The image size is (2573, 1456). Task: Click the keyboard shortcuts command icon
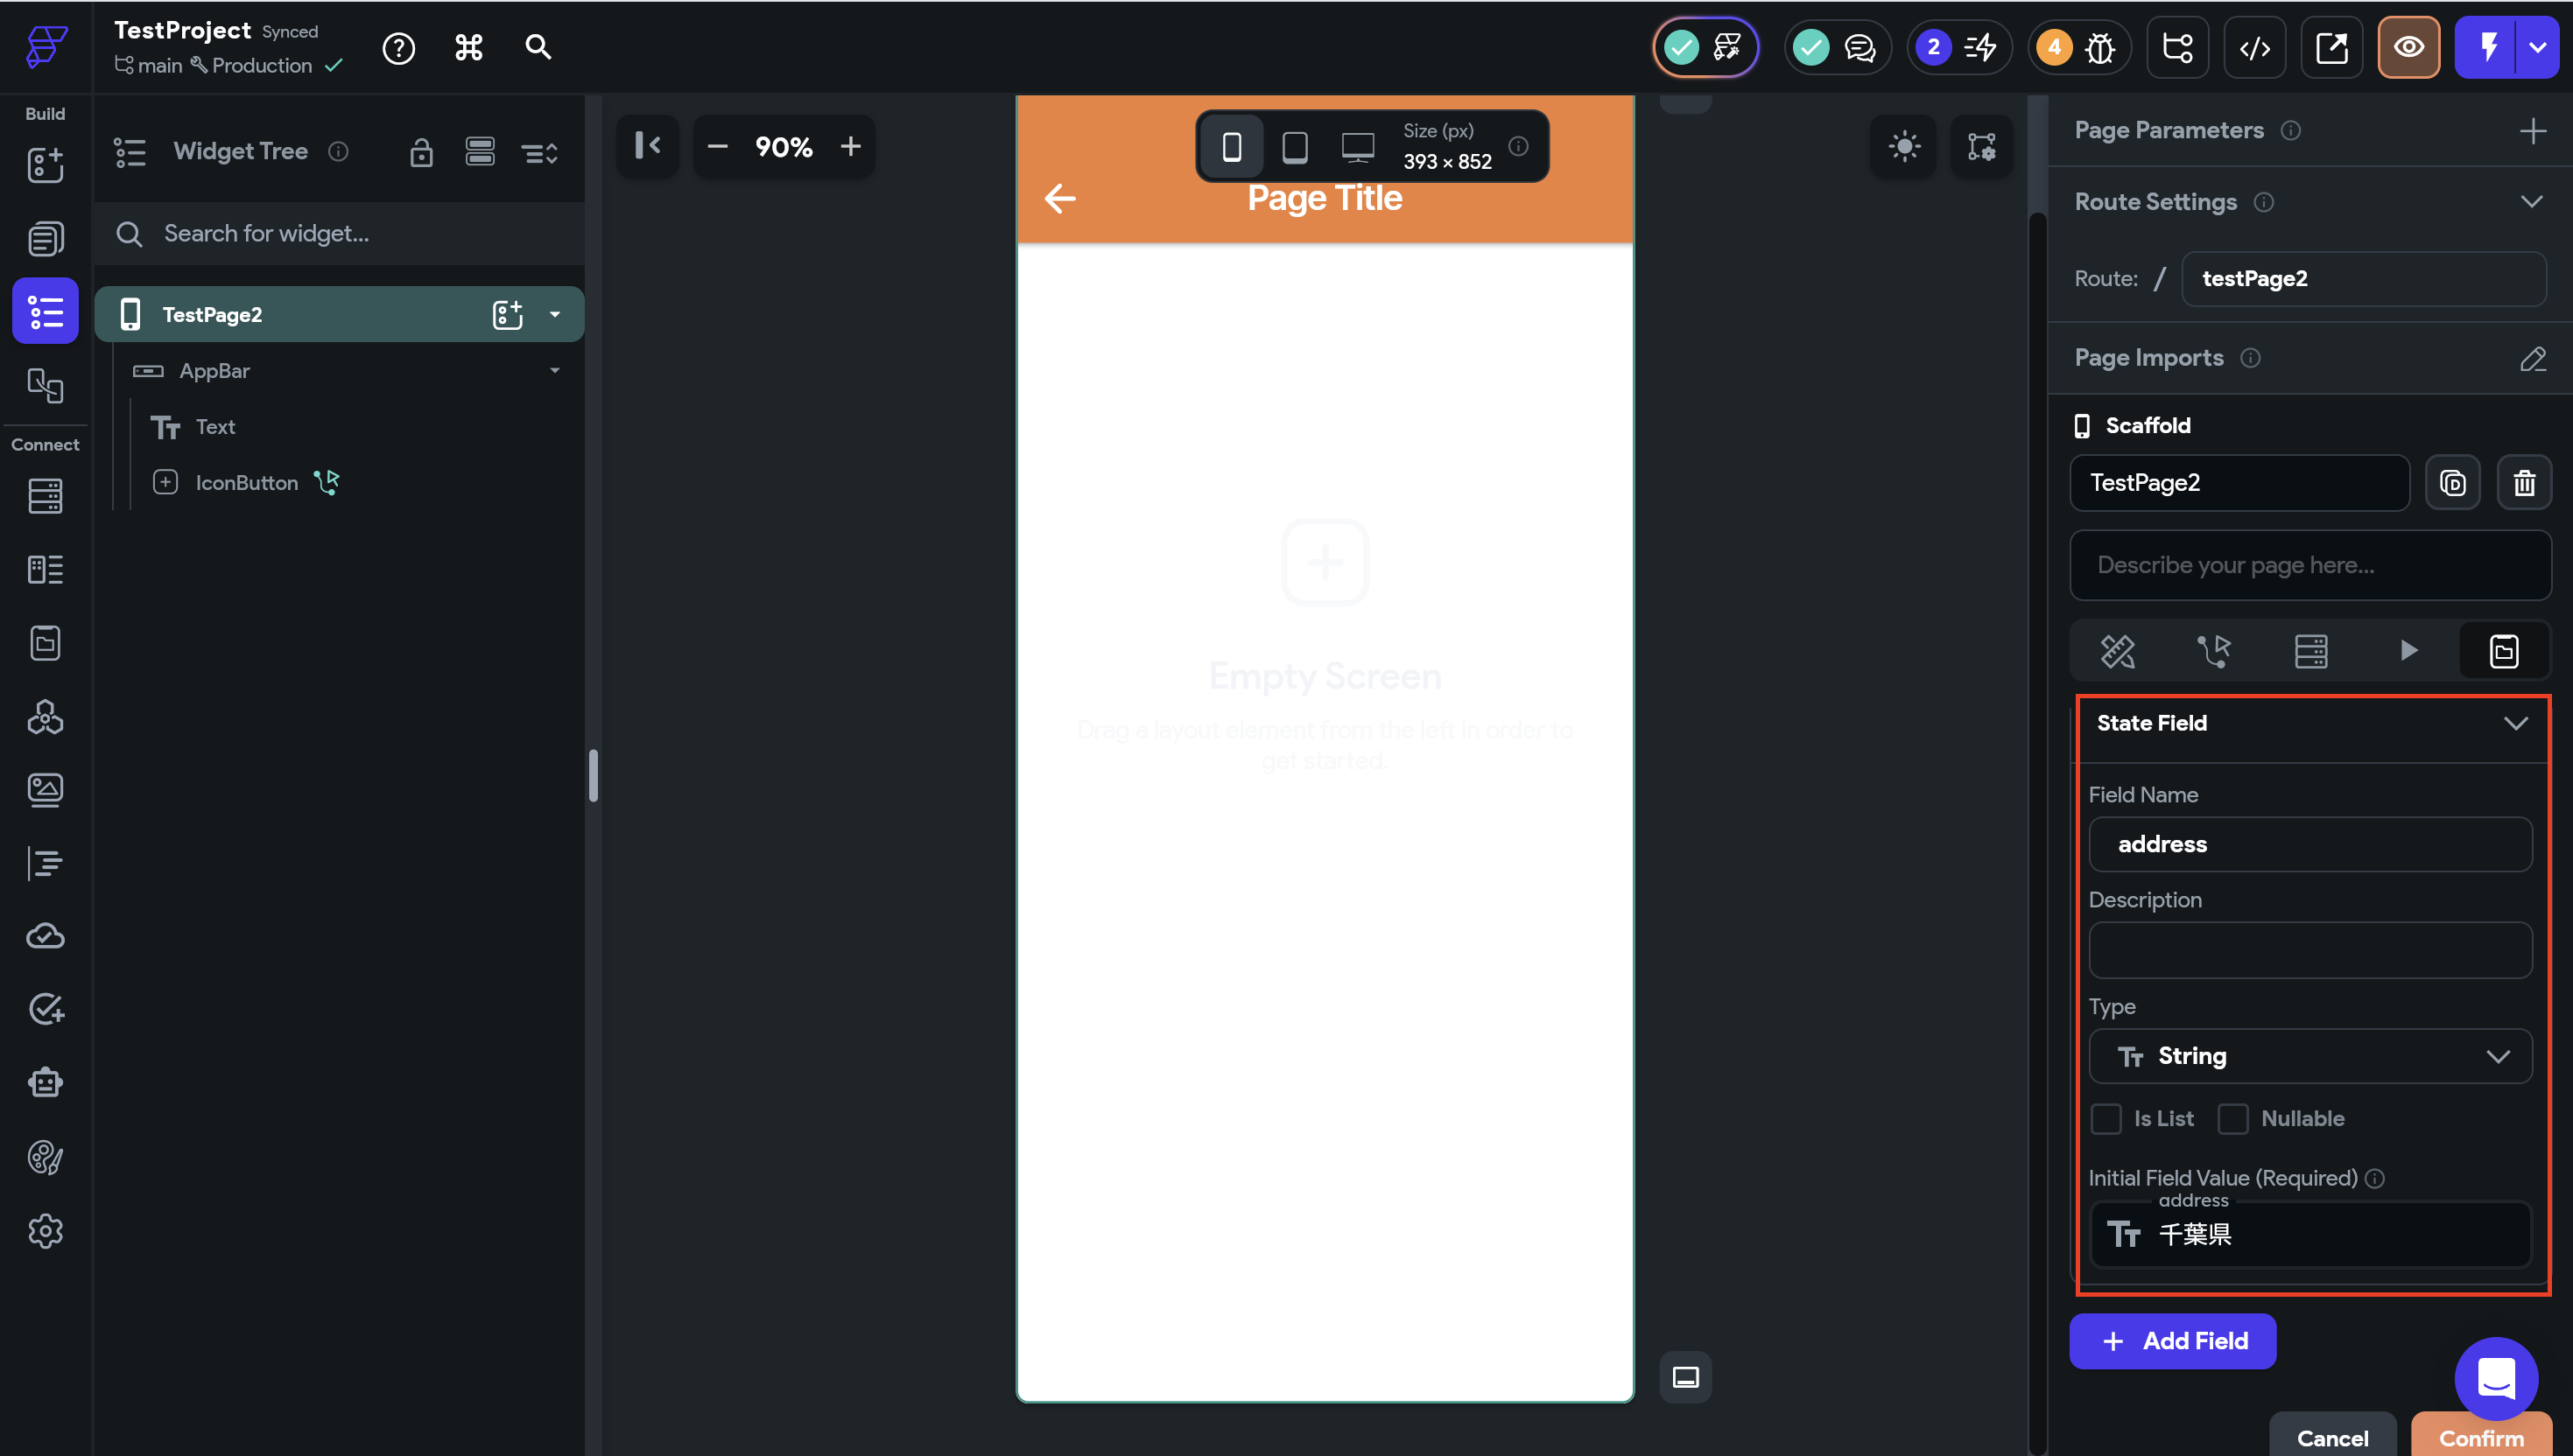(x=468, y=47)
